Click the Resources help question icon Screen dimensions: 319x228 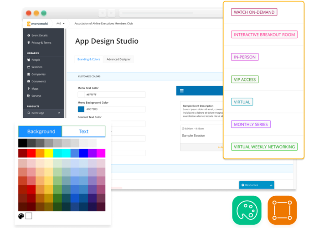click(243, 185)
